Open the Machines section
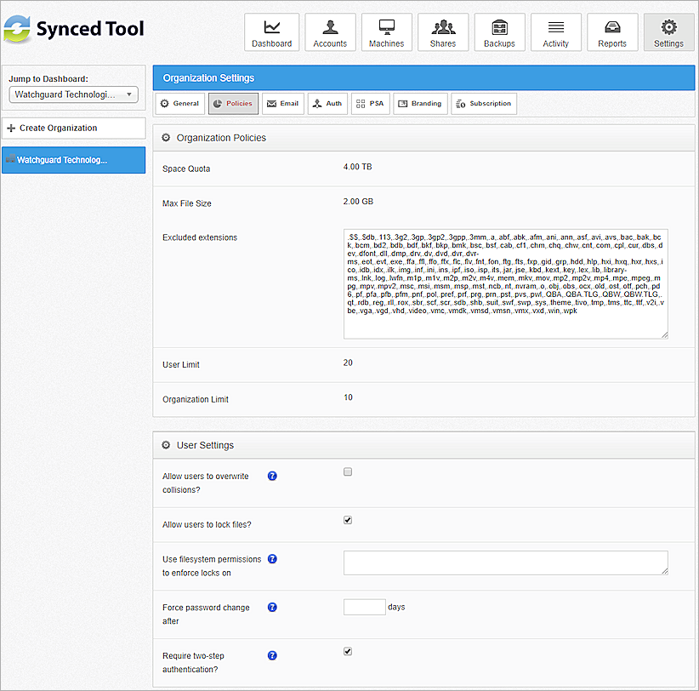699x691 pixels. [x=386, y=31]
